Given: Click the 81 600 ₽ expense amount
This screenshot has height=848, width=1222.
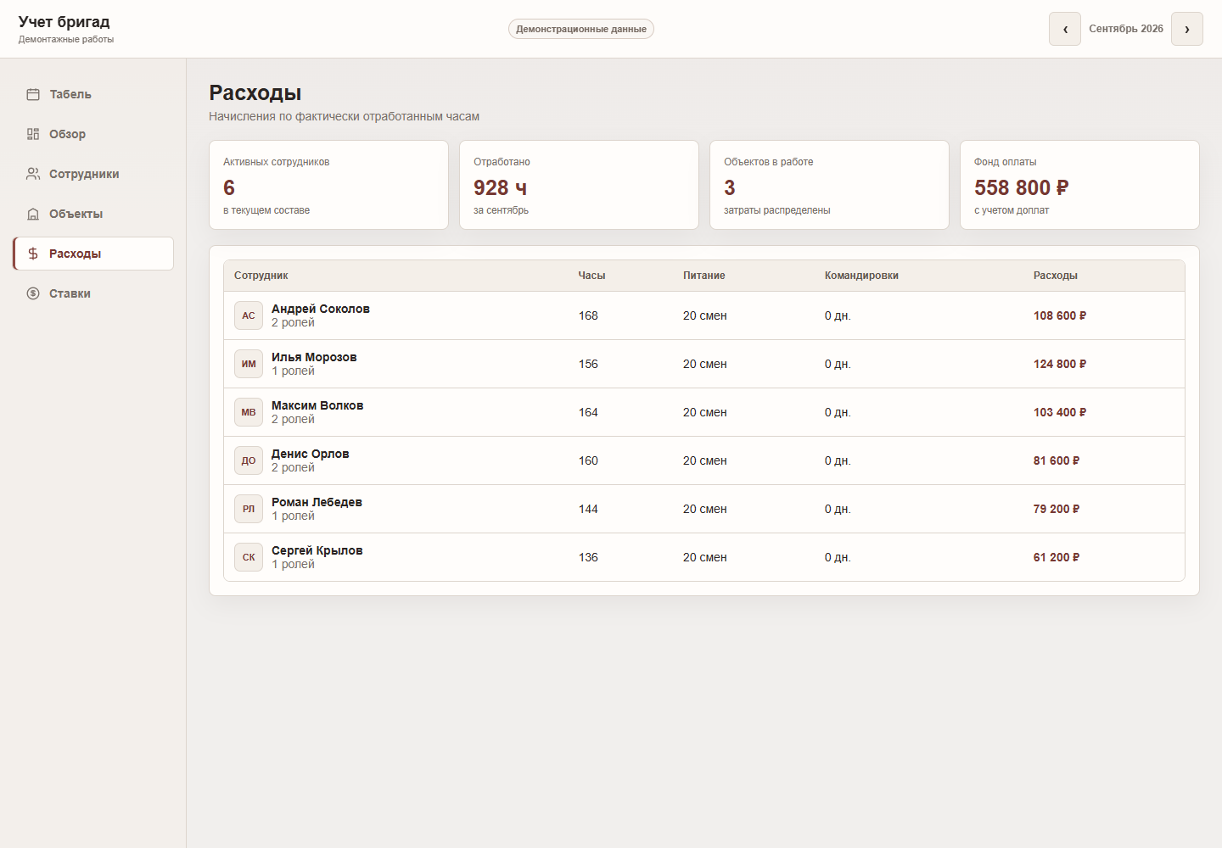Looking at the screenshot, I should point(1057,460).
